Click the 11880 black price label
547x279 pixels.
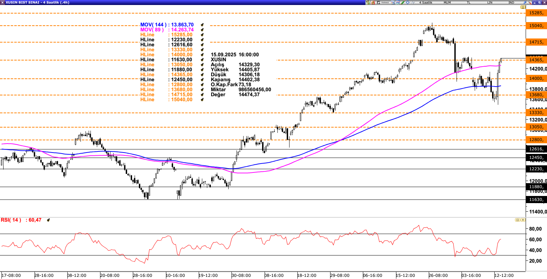tap(536, 187)
